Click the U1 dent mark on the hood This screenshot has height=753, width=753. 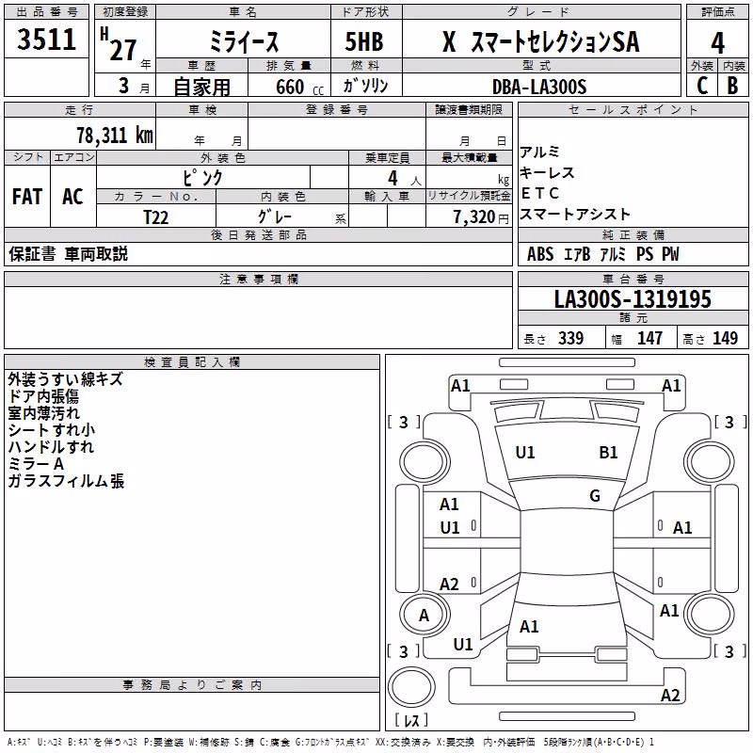click(x=525, y=453)
